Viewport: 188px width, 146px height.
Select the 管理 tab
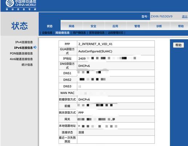tap(137, 26)
